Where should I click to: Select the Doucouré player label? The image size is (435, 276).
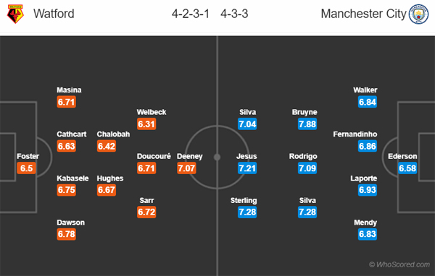[154, 156]
